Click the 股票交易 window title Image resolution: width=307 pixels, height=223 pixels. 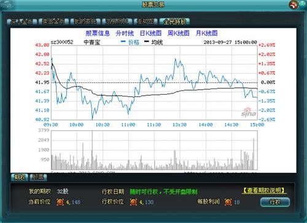click(153, 4)
